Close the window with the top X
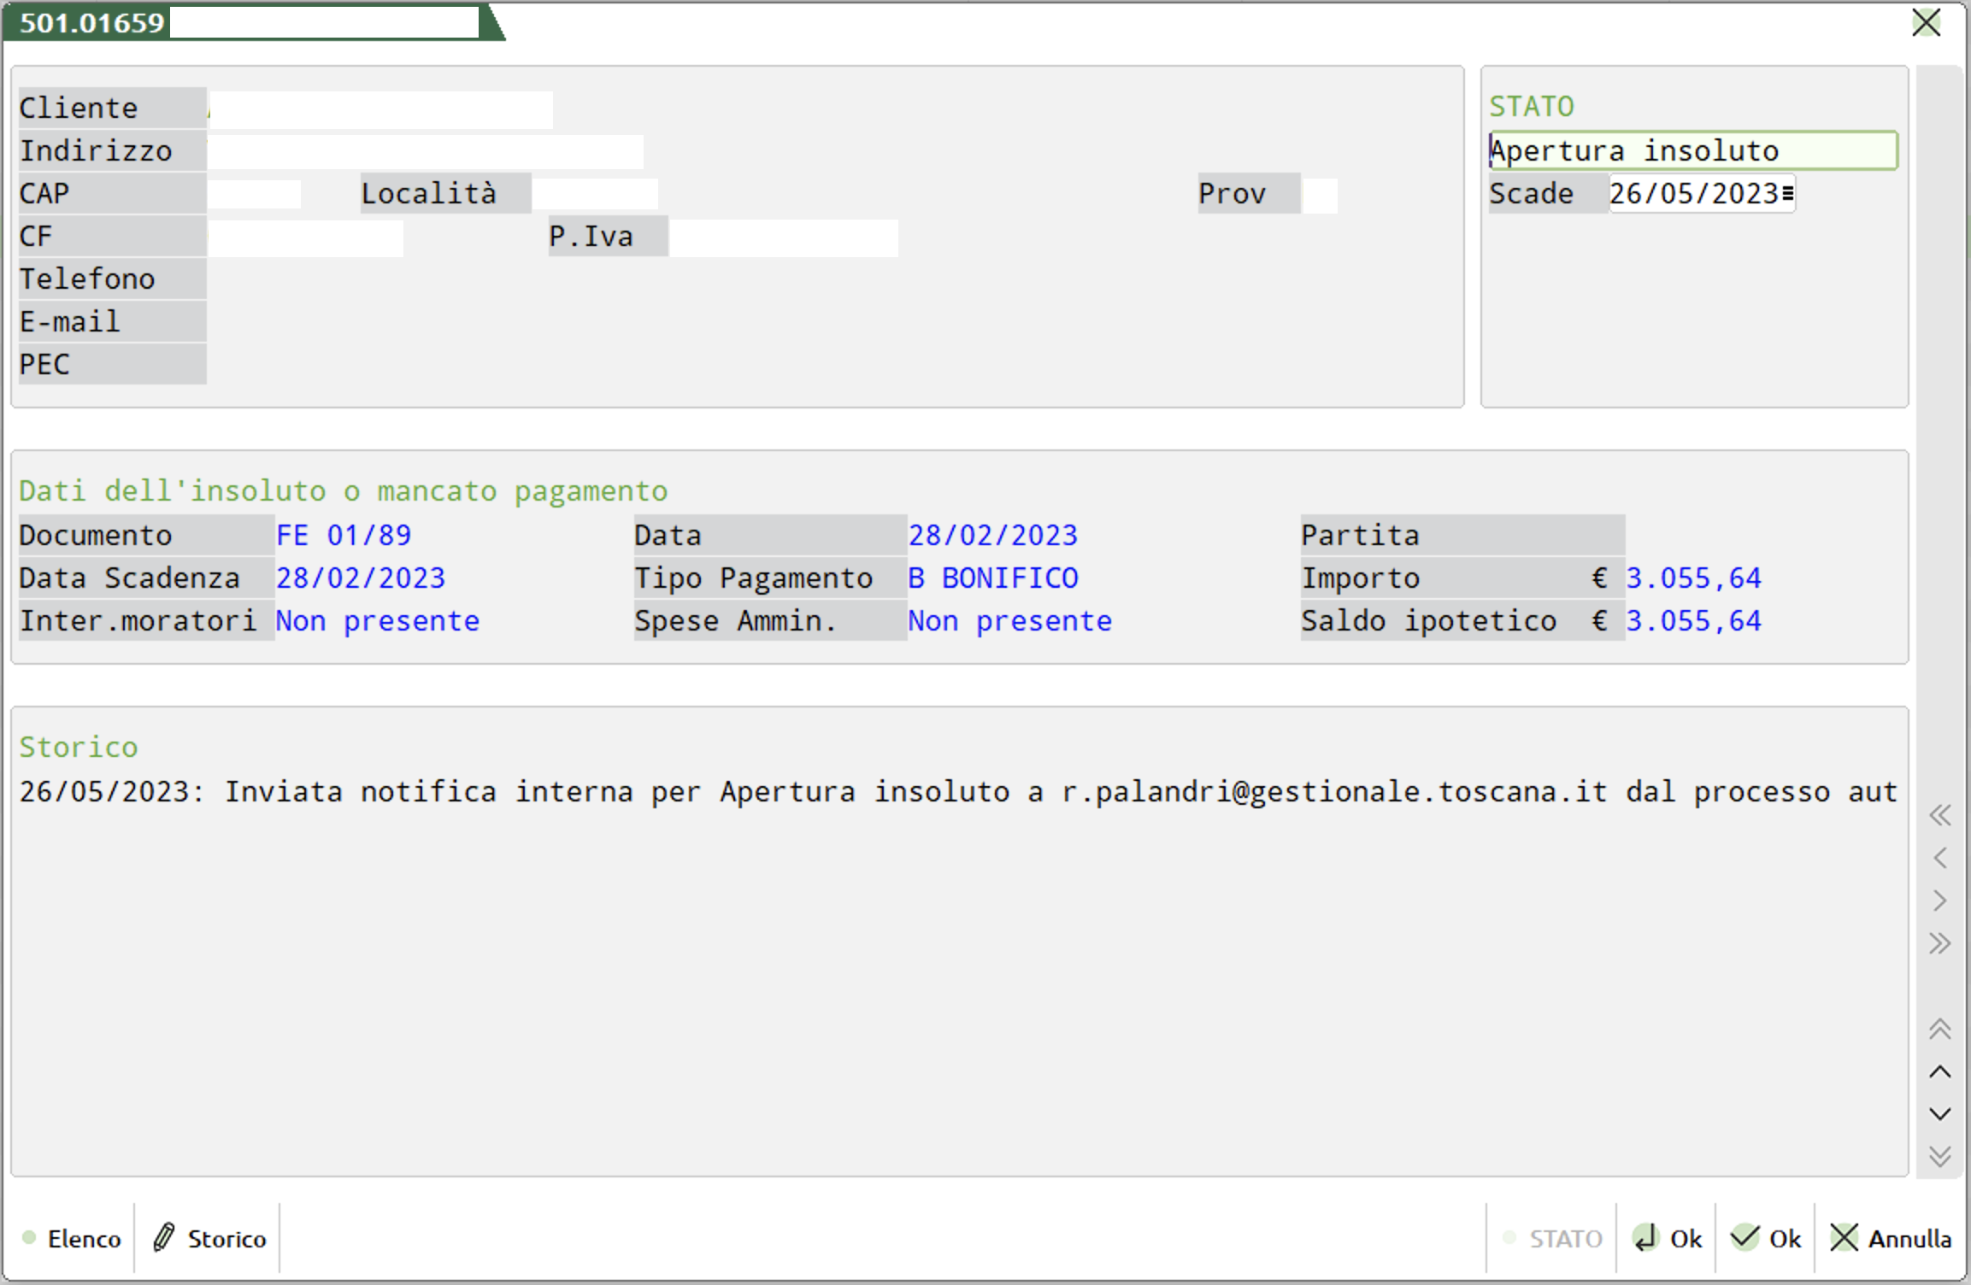The height and width of the screenshot is (1285, 1971). [x=1926, y=22]
